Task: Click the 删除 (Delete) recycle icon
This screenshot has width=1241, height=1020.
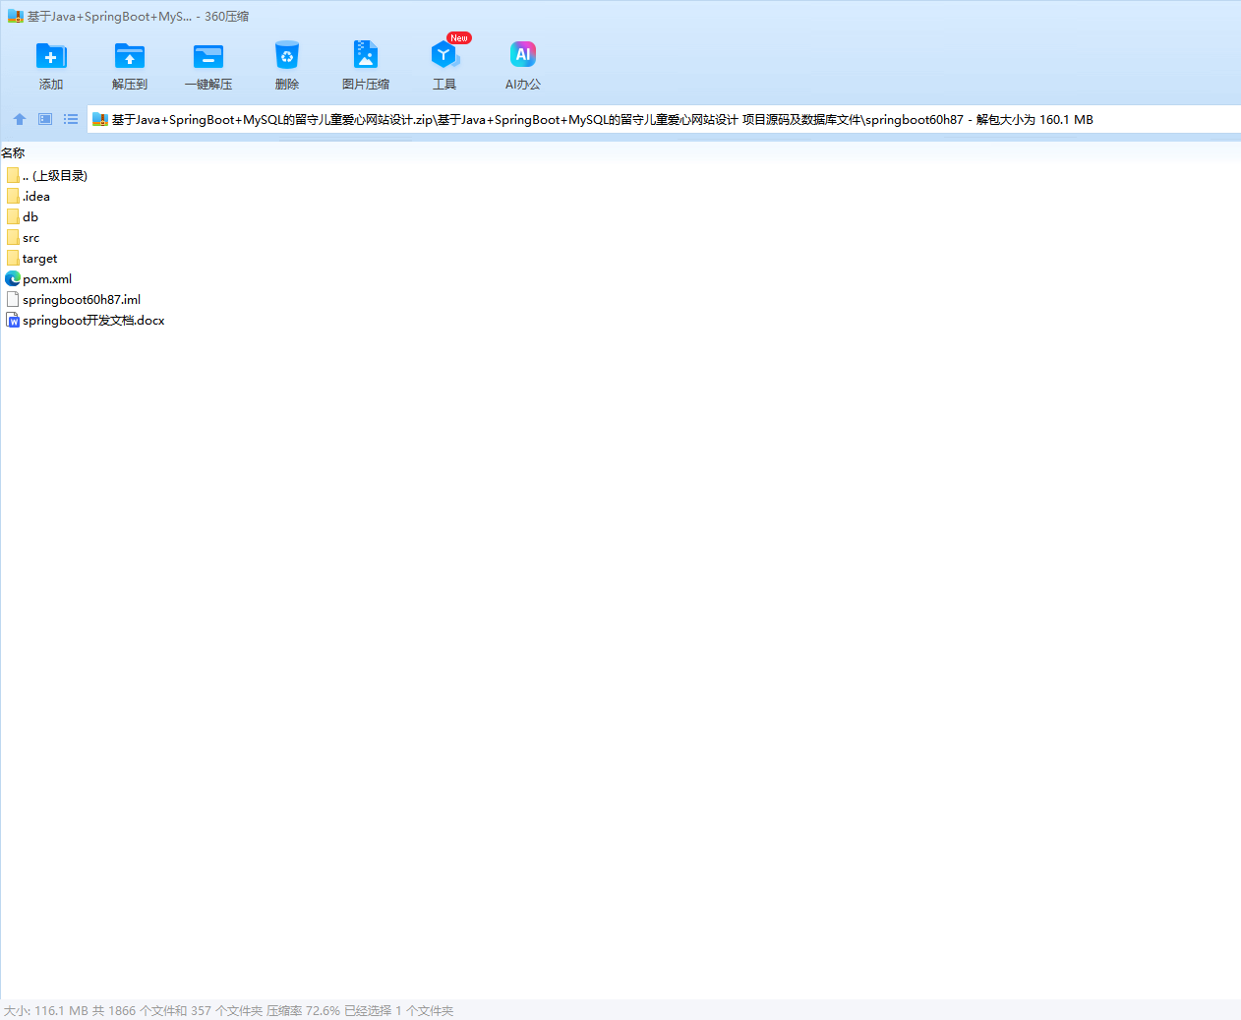Action: click(x=287, y=56)
